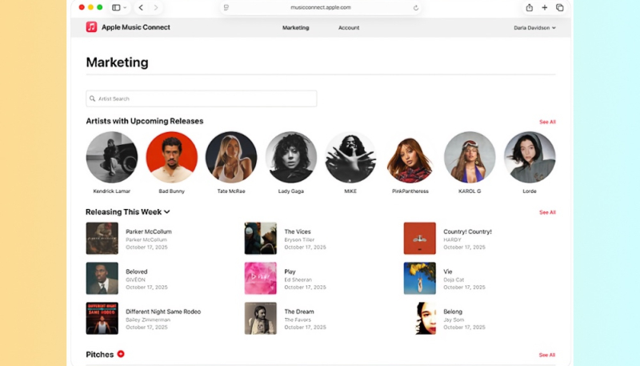Go back with the browser back arrow
Image resolution: width=640 pixels, height=366 pixels.
(x=141, y=7)
